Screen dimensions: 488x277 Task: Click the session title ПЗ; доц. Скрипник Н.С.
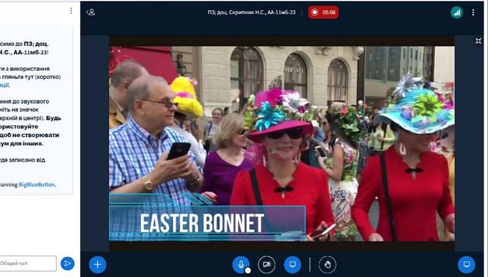pyautogui.click(x=251, y=12)
